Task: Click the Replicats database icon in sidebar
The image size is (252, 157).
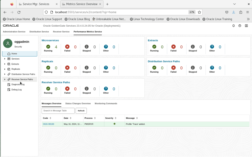Action: coord(9,69)
